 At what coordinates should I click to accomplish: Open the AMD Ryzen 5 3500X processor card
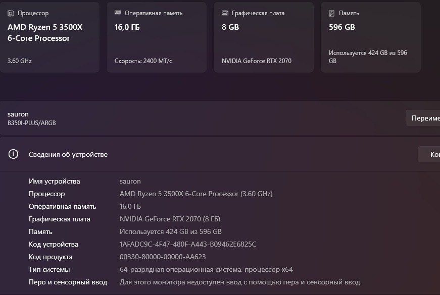coord(50,37)
